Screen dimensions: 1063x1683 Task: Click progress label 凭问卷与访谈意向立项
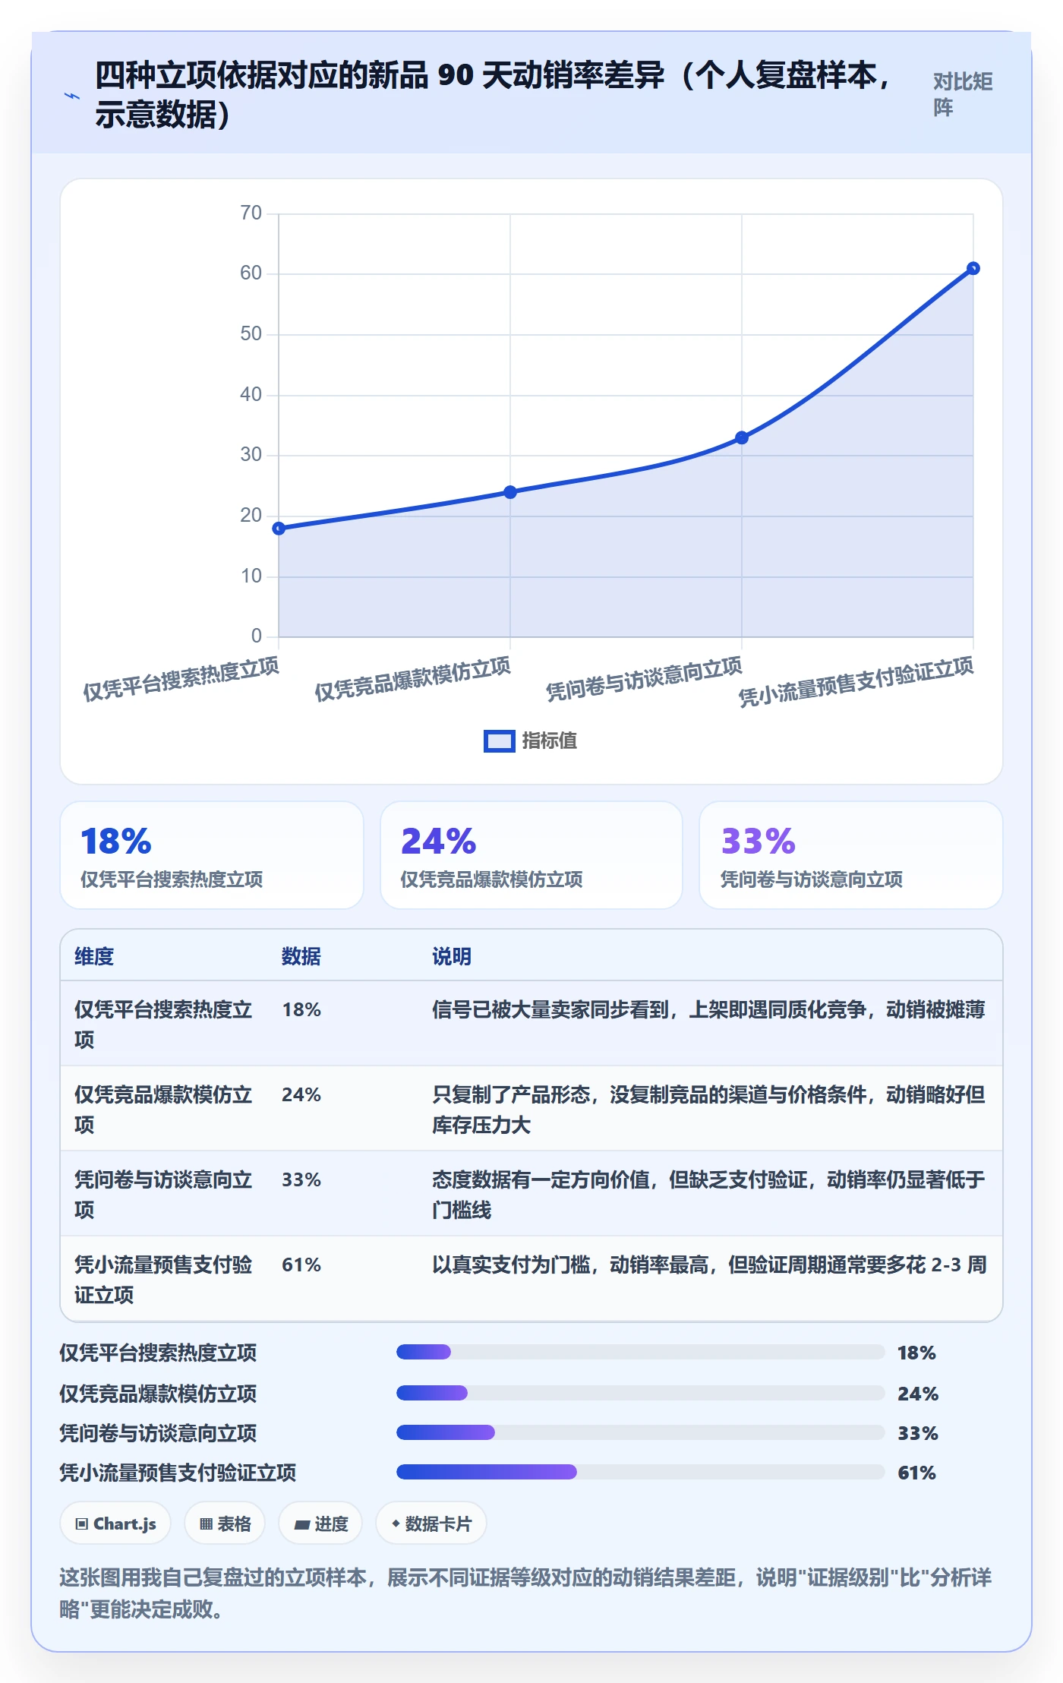pyautogui.click(x=158, y=1433)
